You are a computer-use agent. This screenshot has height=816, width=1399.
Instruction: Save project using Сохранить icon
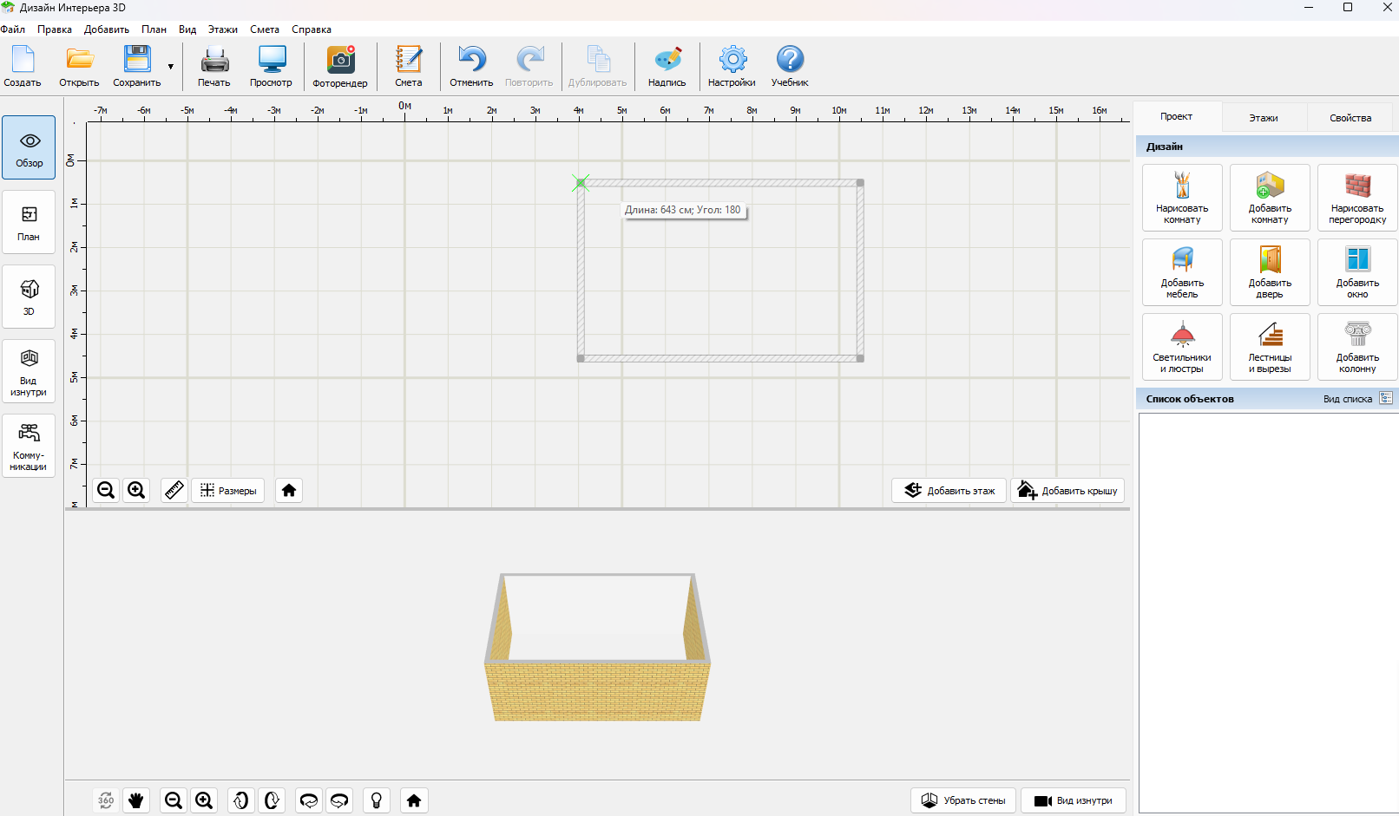click(x=136, y=66)
